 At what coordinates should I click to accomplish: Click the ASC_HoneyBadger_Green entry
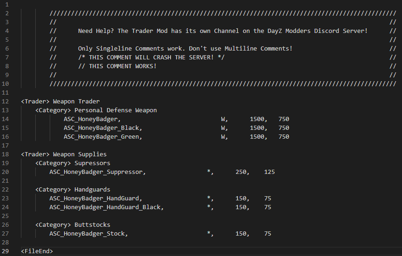pos(102,137)
